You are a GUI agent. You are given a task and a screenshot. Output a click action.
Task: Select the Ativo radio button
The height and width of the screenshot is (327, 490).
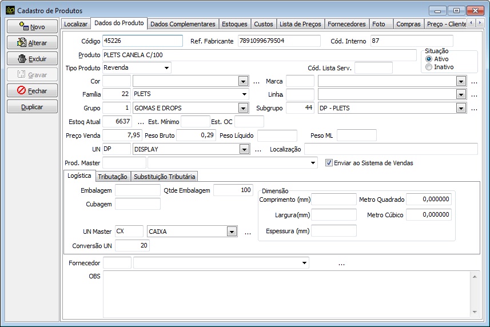point(429,59)
